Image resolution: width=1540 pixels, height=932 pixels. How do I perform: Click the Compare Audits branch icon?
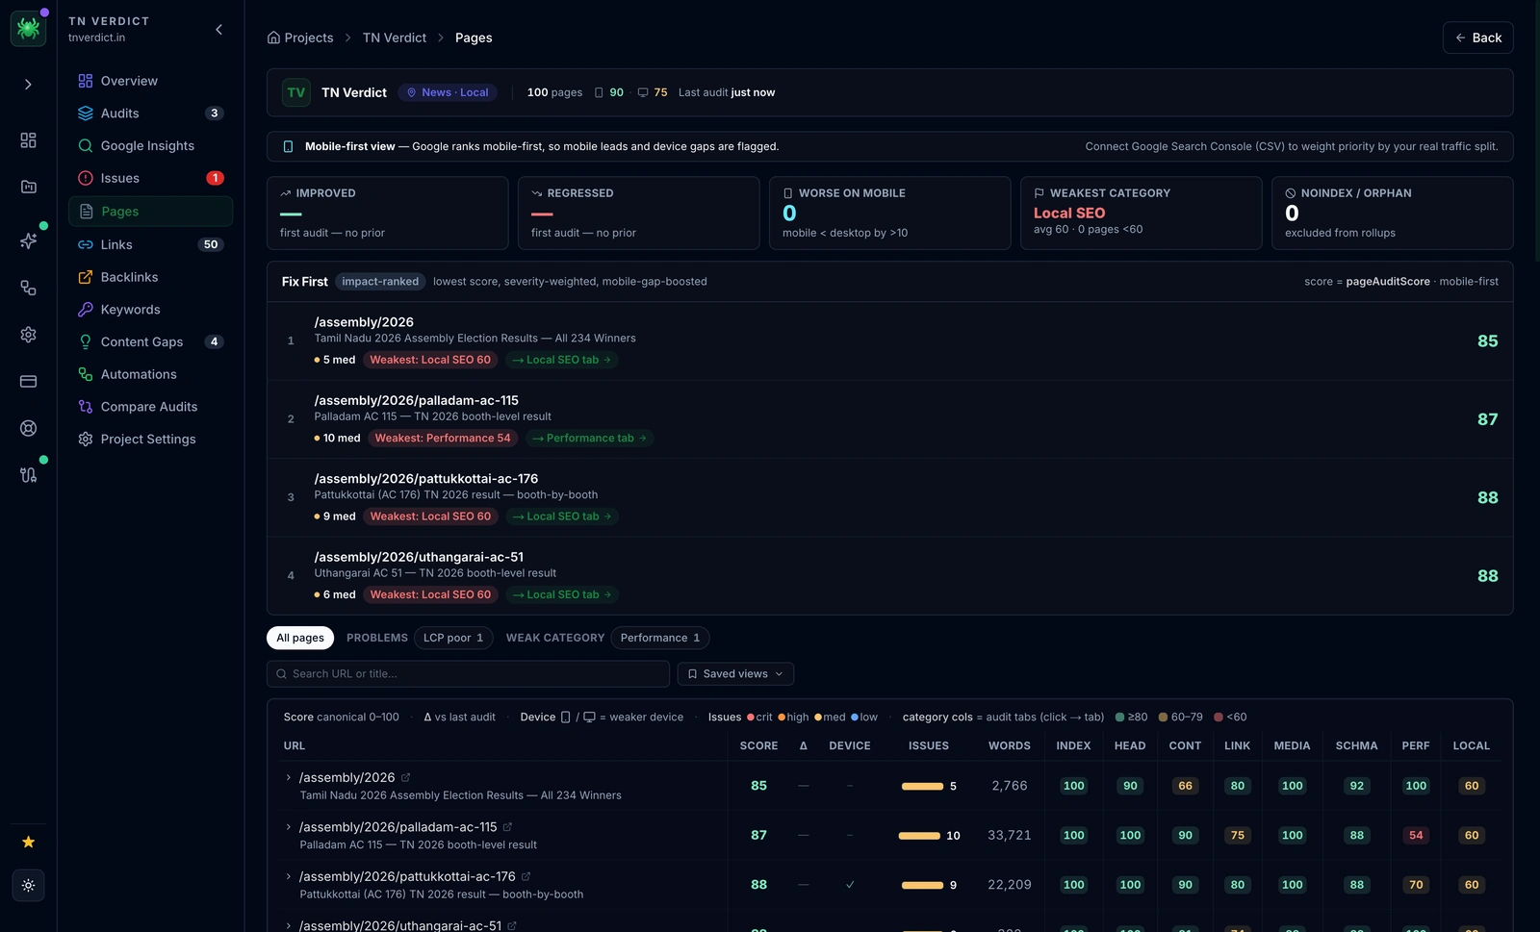[x=86, y=407]
